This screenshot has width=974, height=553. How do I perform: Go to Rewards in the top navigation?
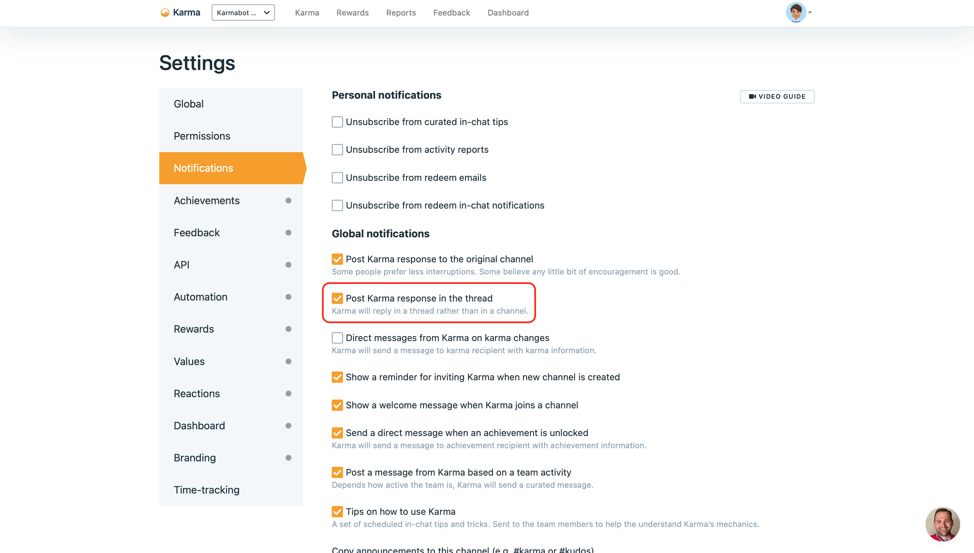(x=352, y=13)
